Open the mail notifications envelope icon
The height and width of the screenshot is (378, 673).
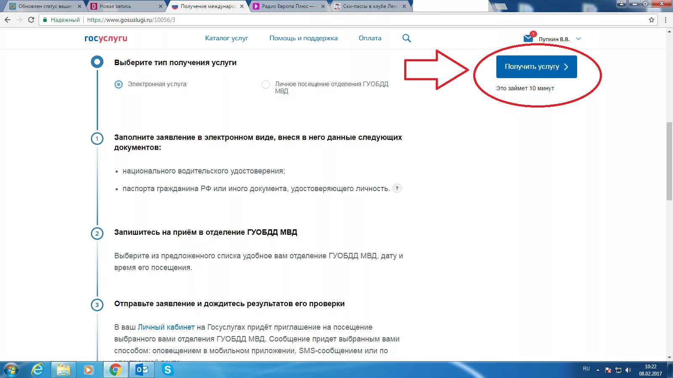[528, 38]
